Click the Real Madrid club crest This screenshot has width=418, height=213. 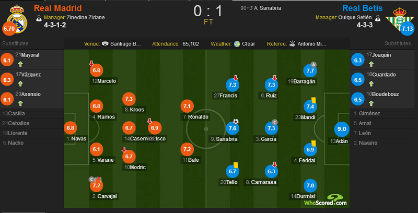click(17, 19)
